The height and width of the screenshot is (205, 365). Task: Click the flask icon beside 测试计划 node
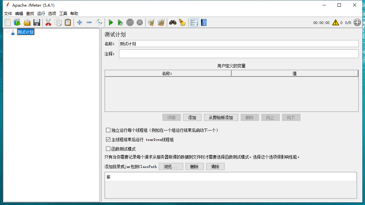13,32
